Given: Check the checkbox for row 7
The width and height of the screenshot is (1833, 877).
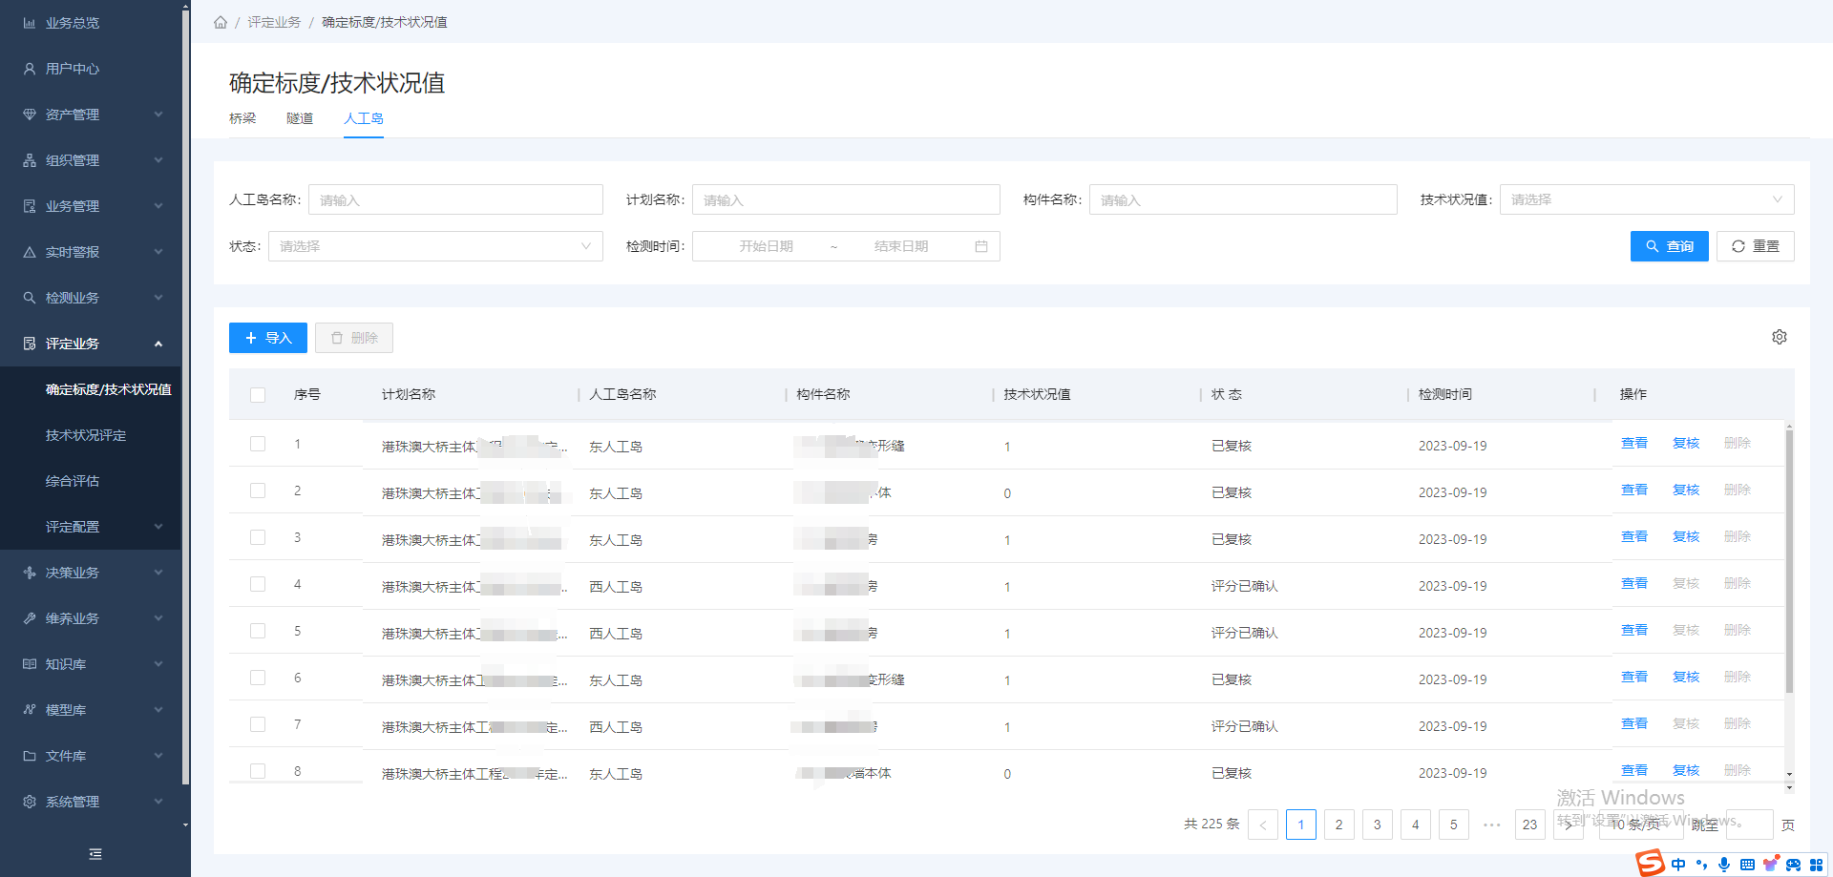Looking at the screenshot, I should coord(258,724).
